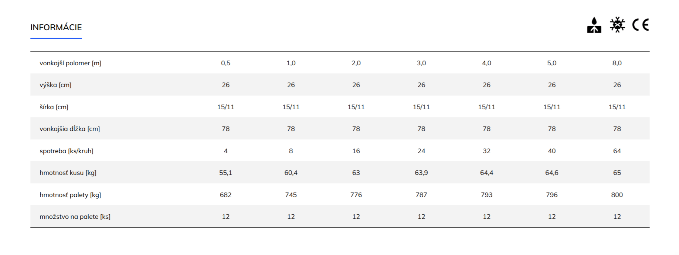Click the výška [cm] row label

tap(55, 85)
